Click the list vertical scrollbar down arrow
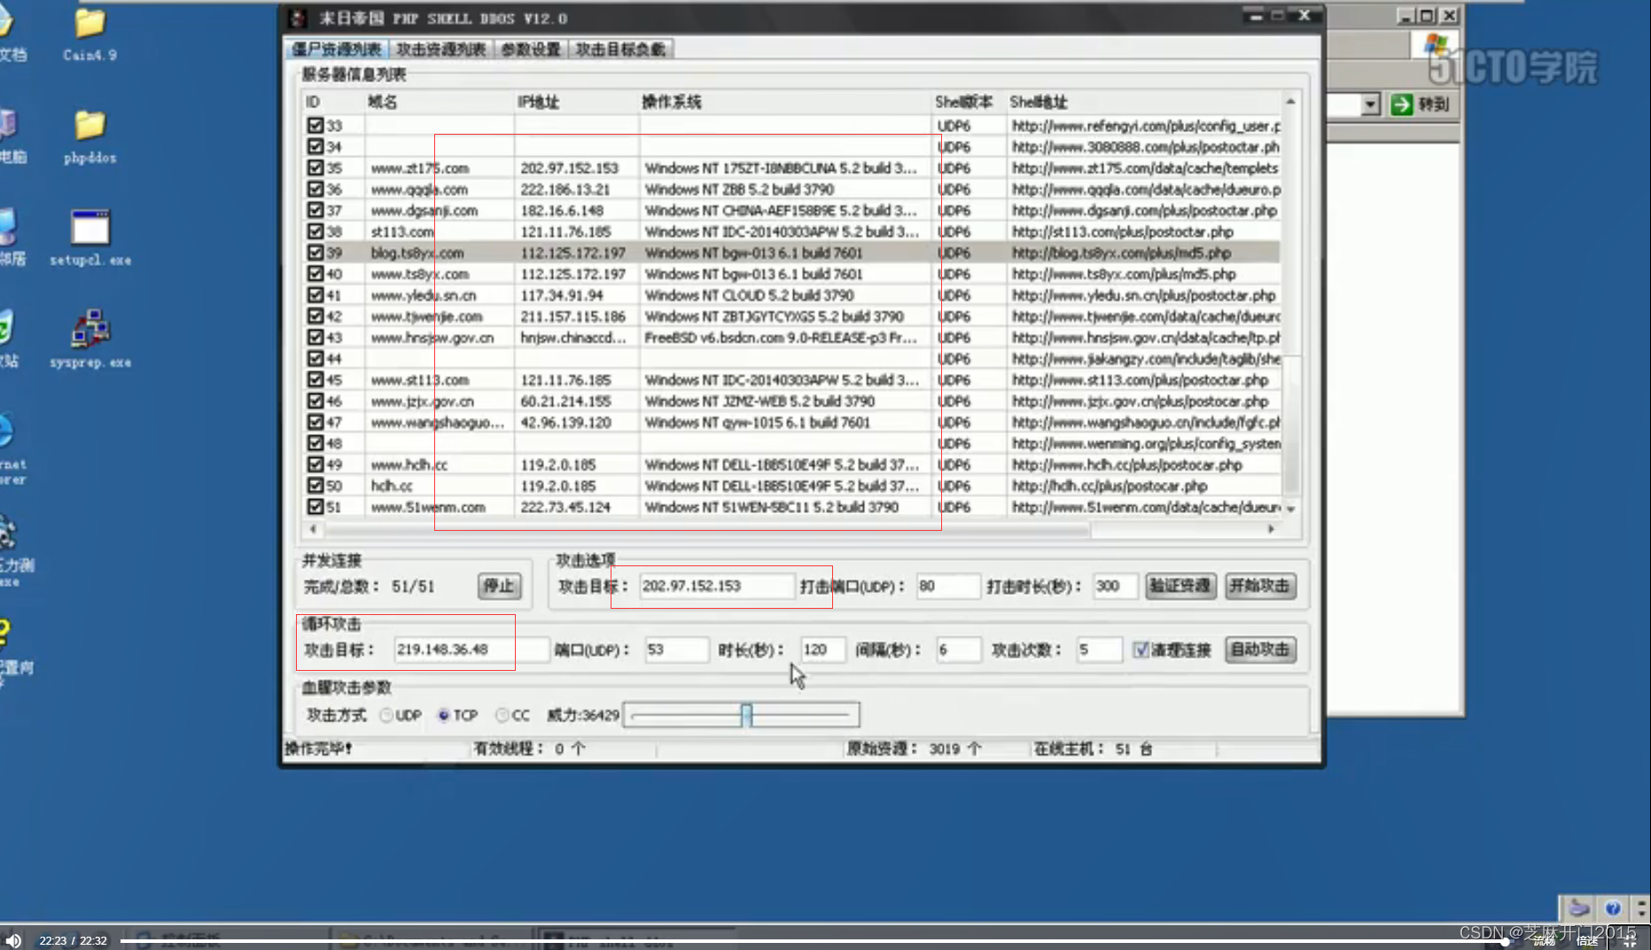Screen dimensions: 1651x950 (x=1291, y=509)
